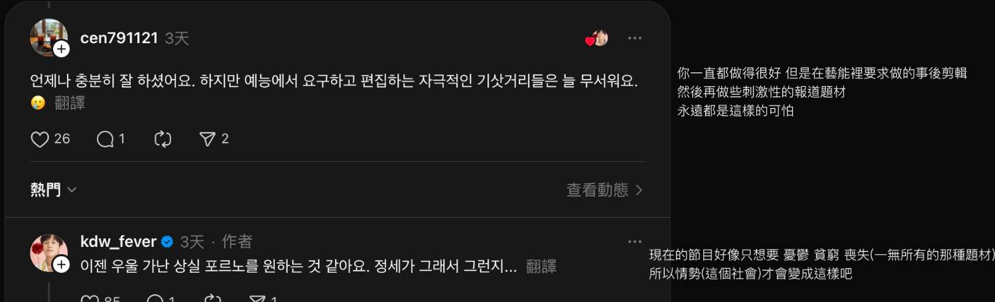Translate cen791121's post with 翻譯

click(70, 104)
